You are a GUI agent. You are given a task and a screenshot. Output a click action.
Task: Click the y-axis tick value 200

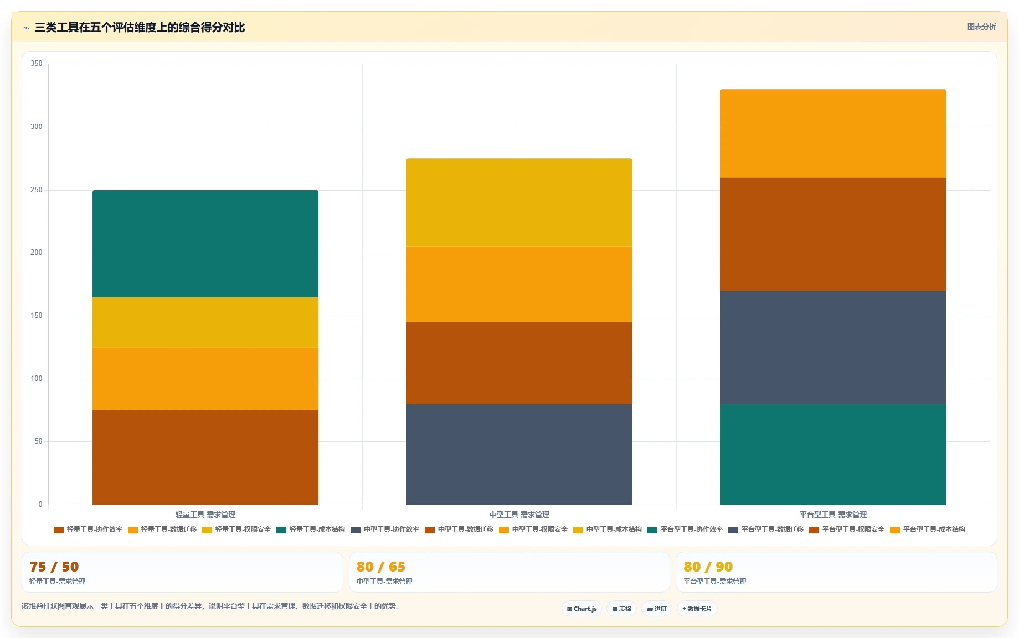(37, 253)
